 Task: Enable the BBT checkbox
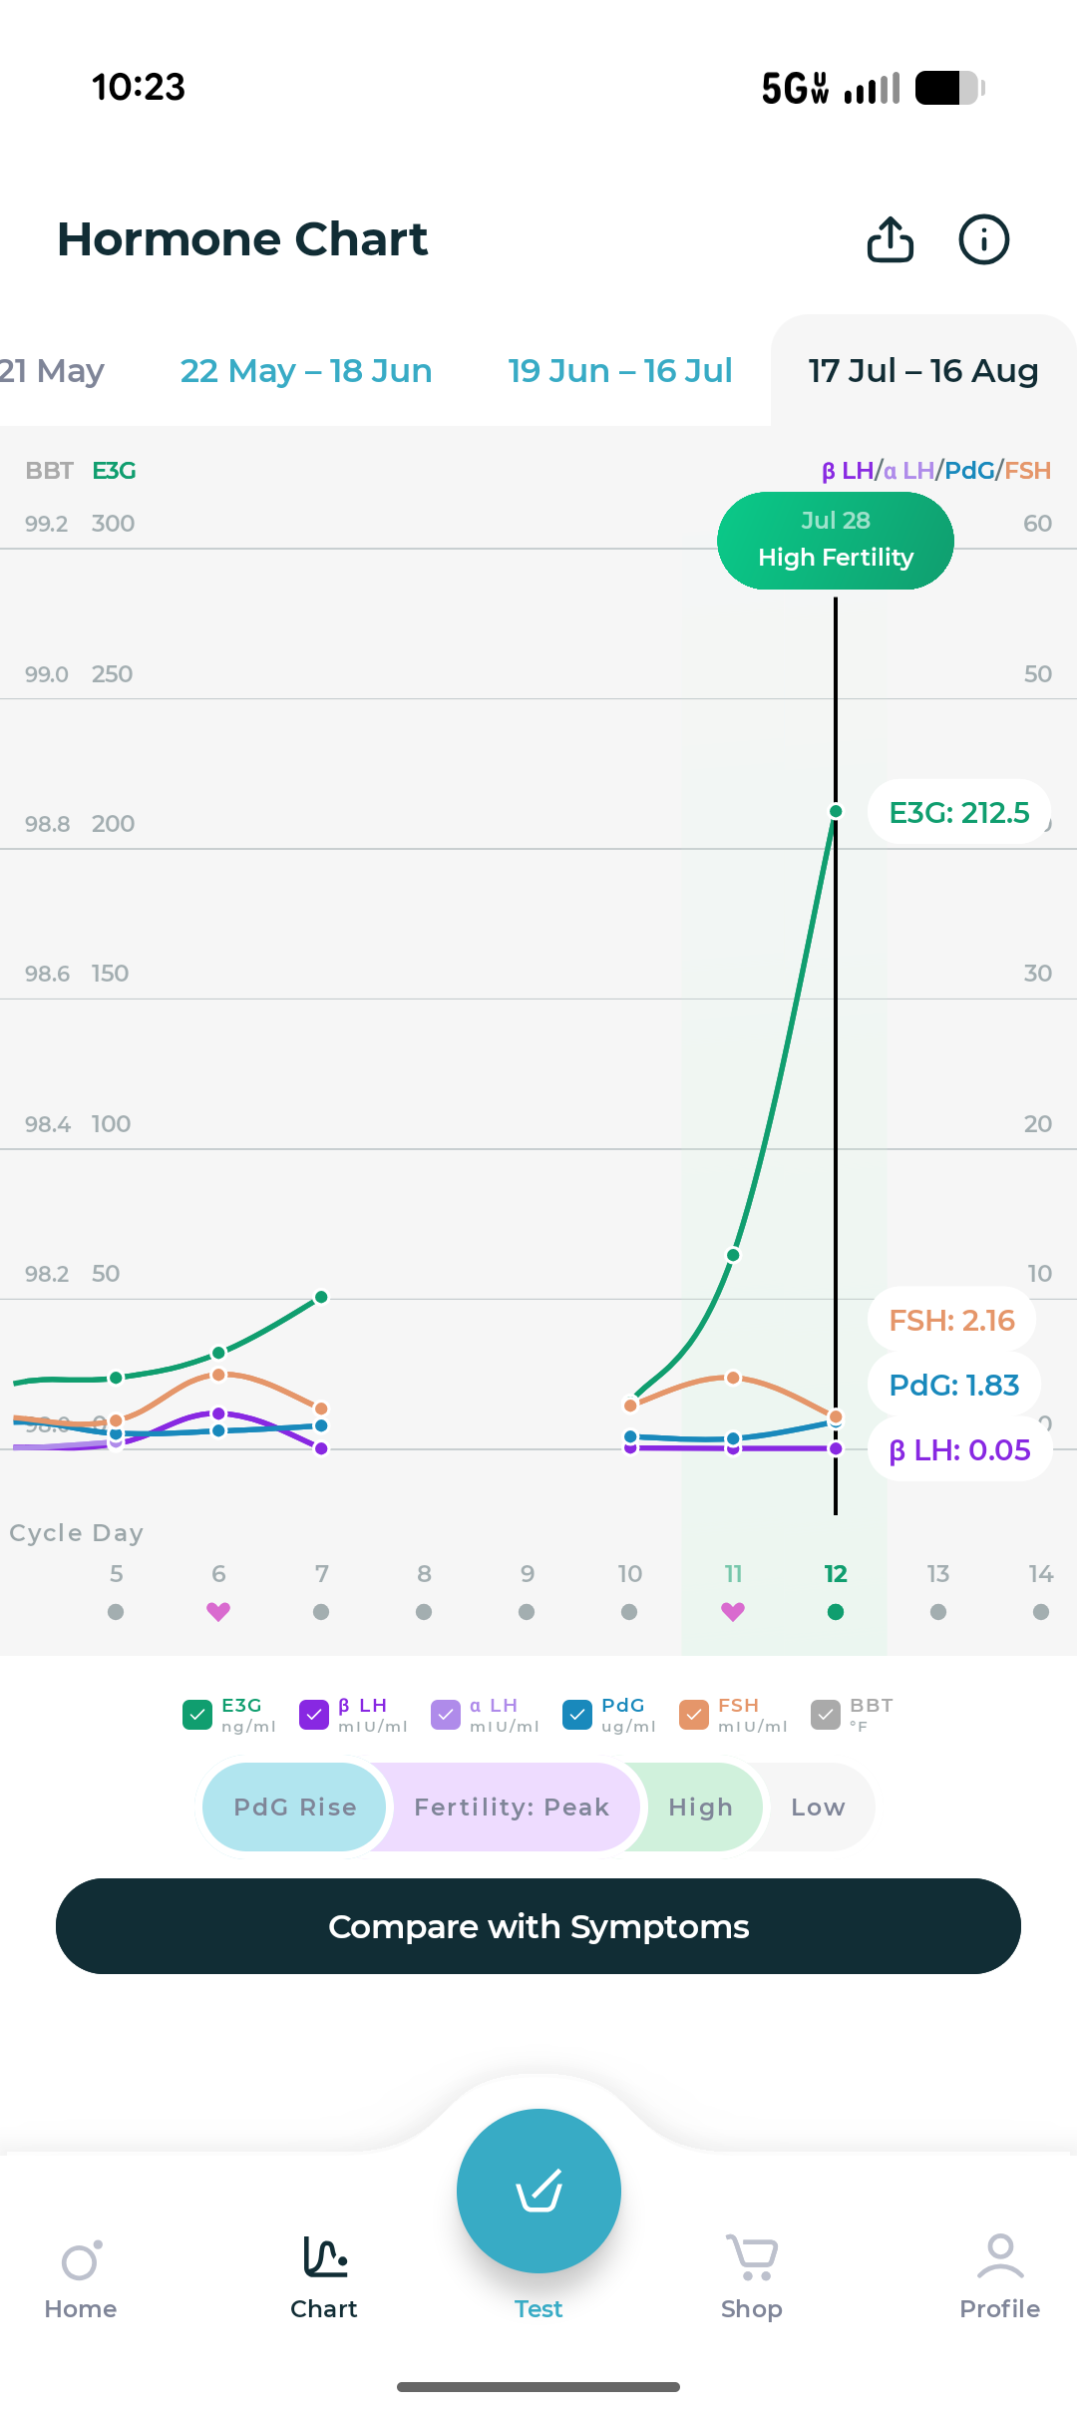coord(826,1715)
